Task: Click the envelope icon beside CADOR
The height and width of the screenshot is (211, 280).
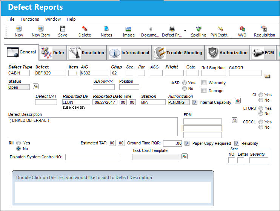Action: (x=267, y=76)
